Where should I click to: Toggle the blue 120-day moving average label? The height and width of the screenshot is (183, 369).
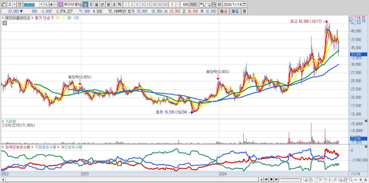tap(76, 18)
